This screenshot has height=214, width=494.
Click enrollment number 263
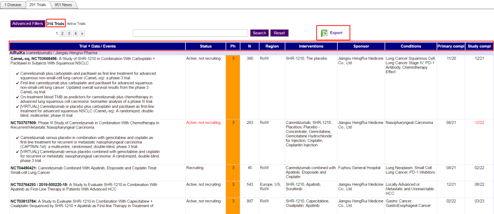tap(250, 123)
